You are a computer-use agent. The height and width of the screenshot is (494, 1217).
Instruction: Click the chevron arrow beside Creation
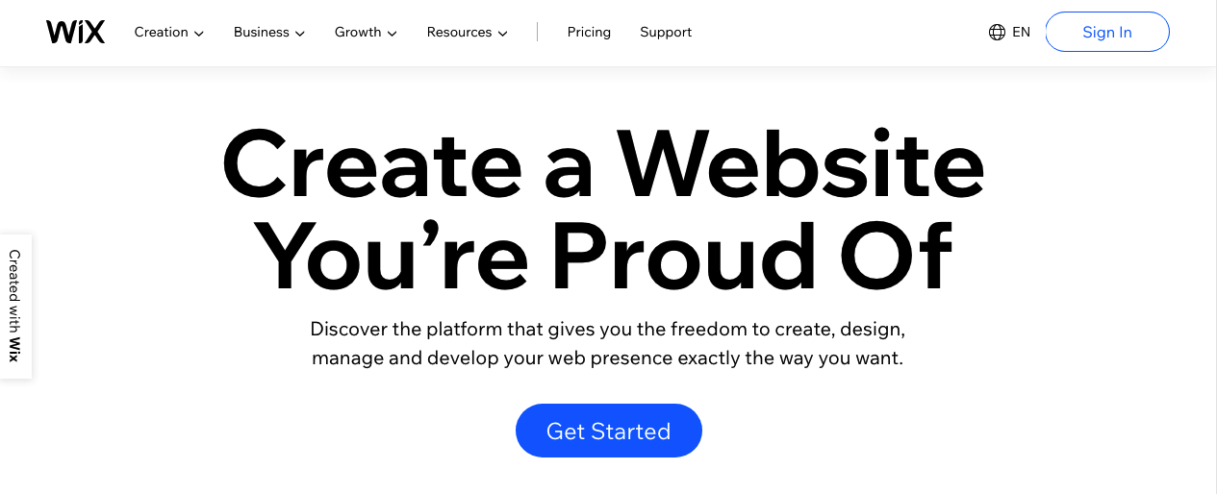pyautogui.click(x=199, y=34)
